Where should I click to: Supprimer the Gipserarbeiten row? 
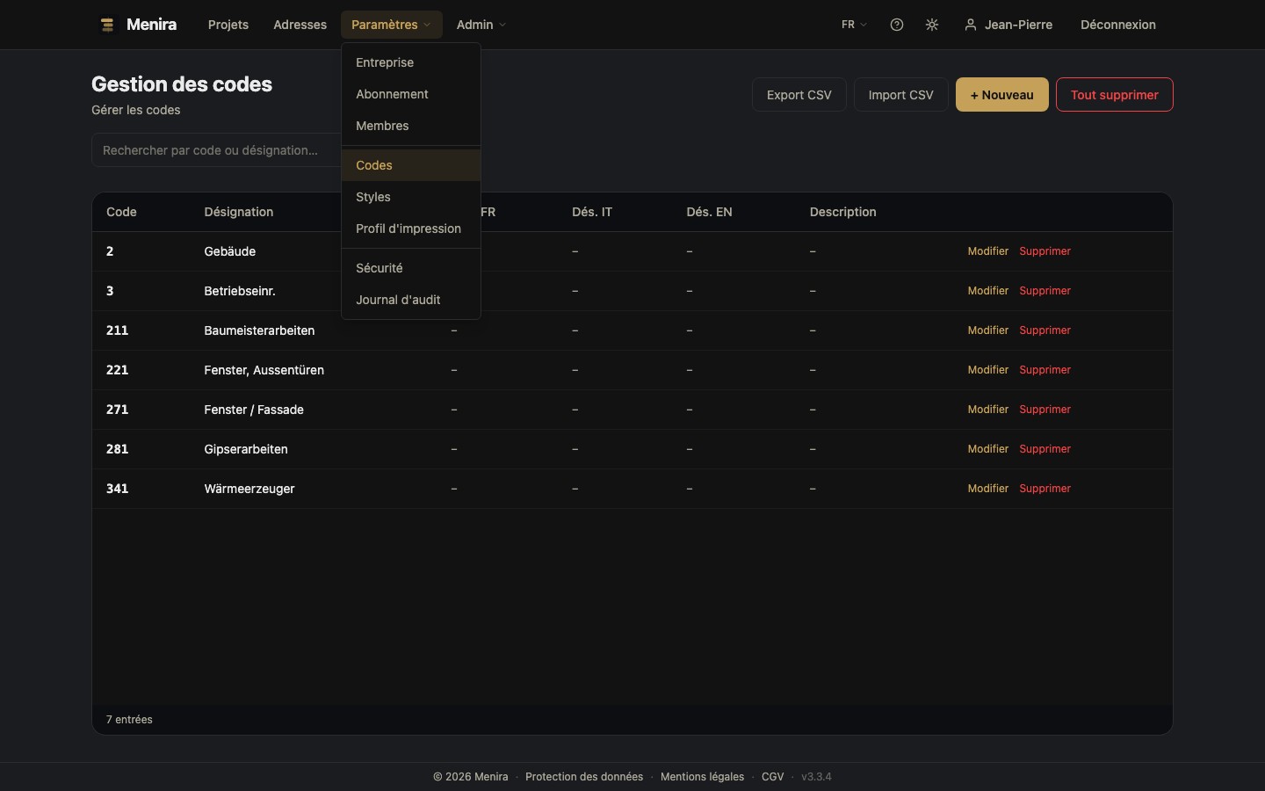(1045, 449)
